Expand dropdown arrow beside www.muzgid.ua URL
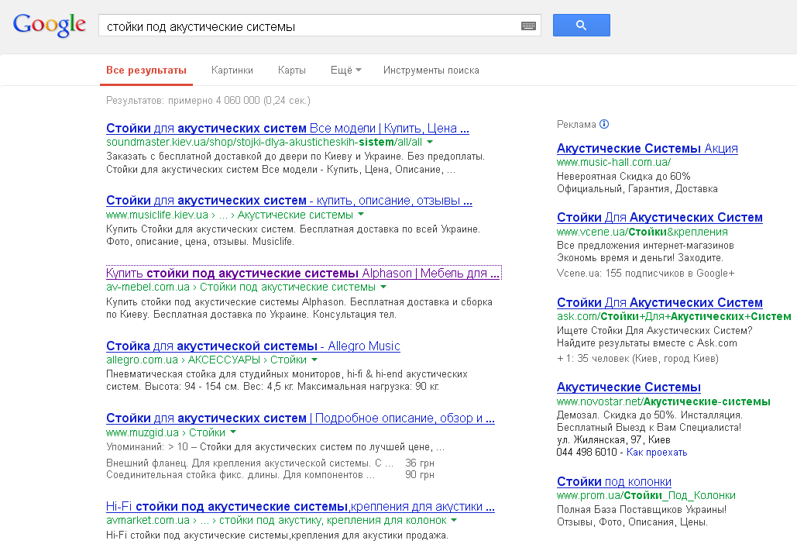The image size is (797, 544). pos(233,432)
